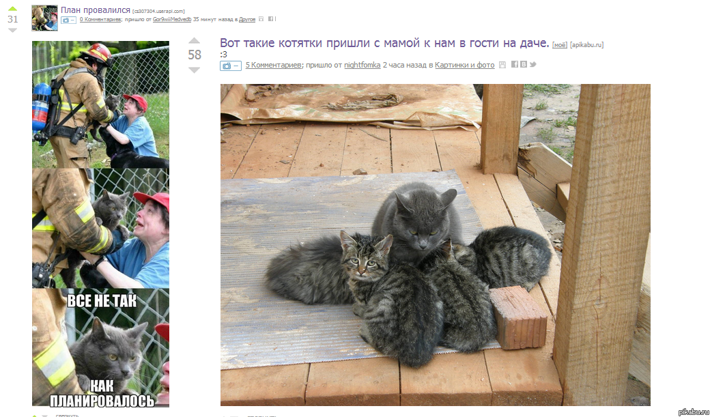Open the '5 Комментариев' link
Viewport: 710px width, 417px height.
click(x=274, y=65)
